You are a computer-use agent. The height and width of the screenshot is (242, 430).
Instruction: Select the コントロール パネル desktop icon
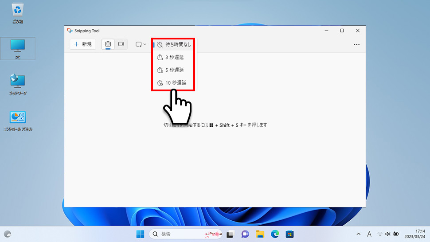18,121
